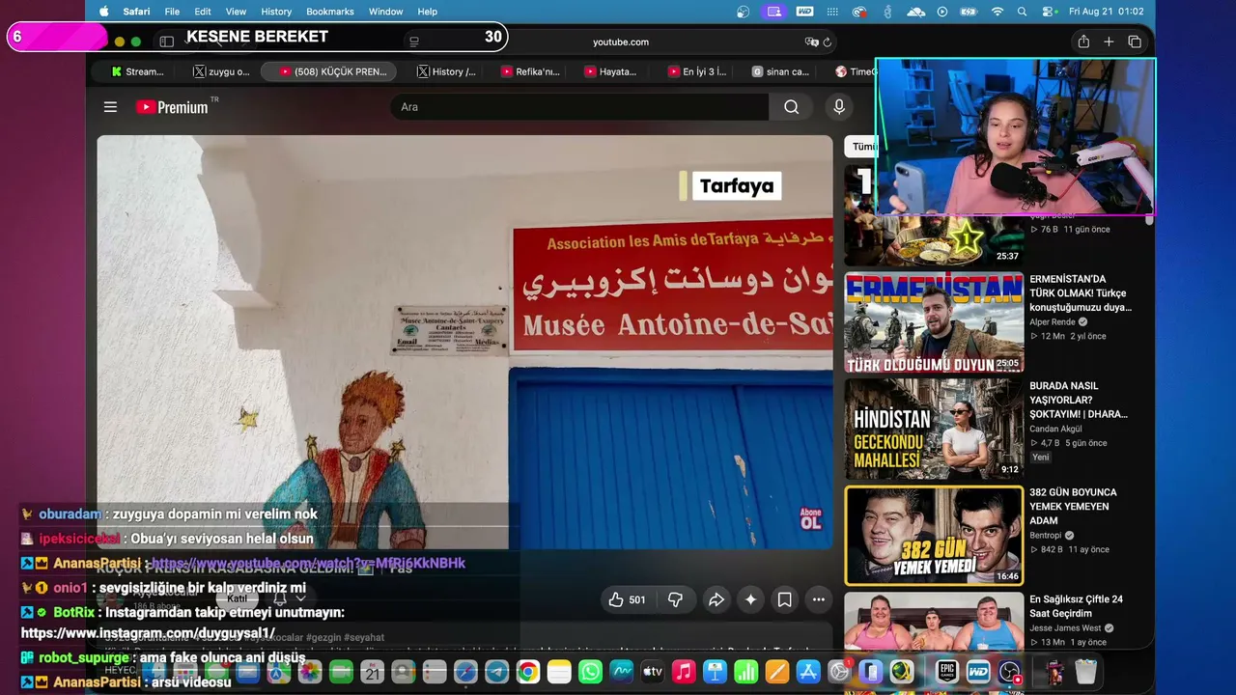Open the Safari share button
The height and width of the screenshot is (695, 1236).
1083,42
